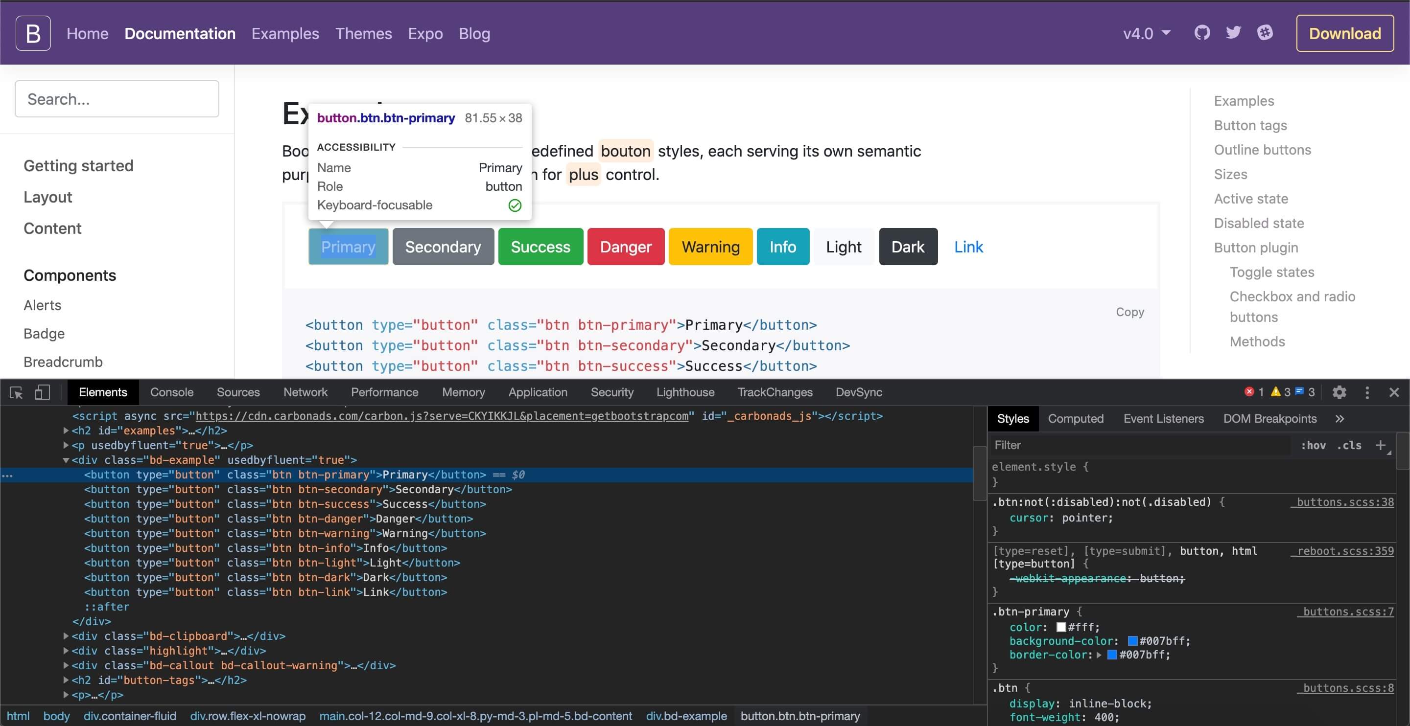This screenshot has width=1410, height=726.
Task: Go to Outline buttons section link
Action: pyautogui.click(x=1262, y=150)
